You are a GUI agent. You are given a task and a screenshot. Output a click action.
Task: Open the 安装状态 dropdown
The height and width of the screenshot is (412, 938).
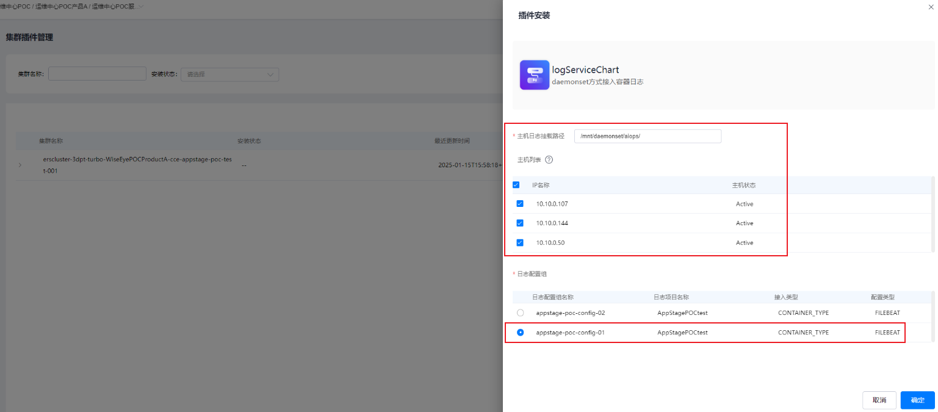click(229, 74)
